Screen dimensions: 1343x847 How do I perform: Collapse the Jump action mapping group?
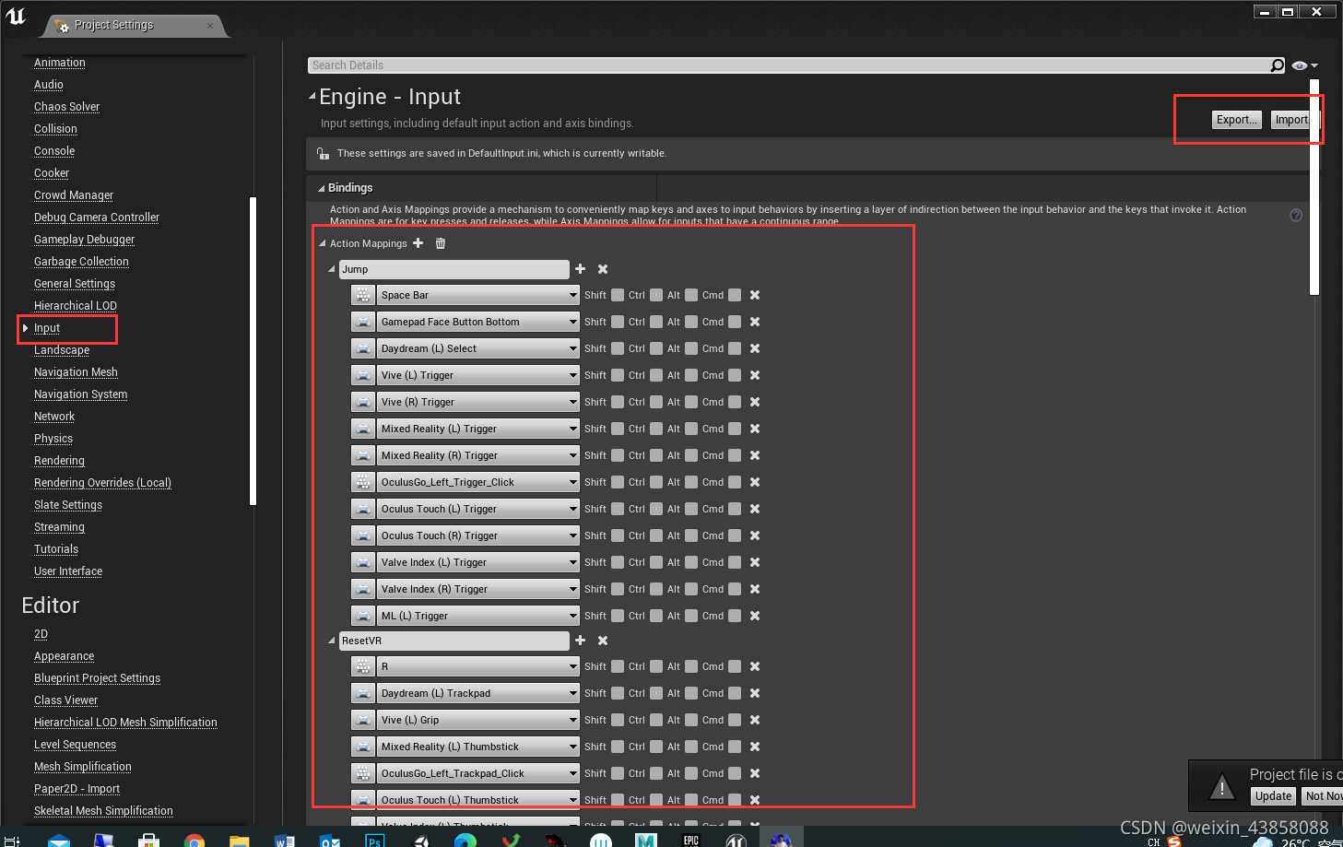pyautogui.click(x=332, y=269)
